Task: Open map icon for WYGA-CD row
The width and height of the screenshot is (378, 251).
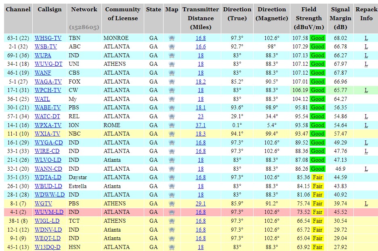Action: pos(172,142)
